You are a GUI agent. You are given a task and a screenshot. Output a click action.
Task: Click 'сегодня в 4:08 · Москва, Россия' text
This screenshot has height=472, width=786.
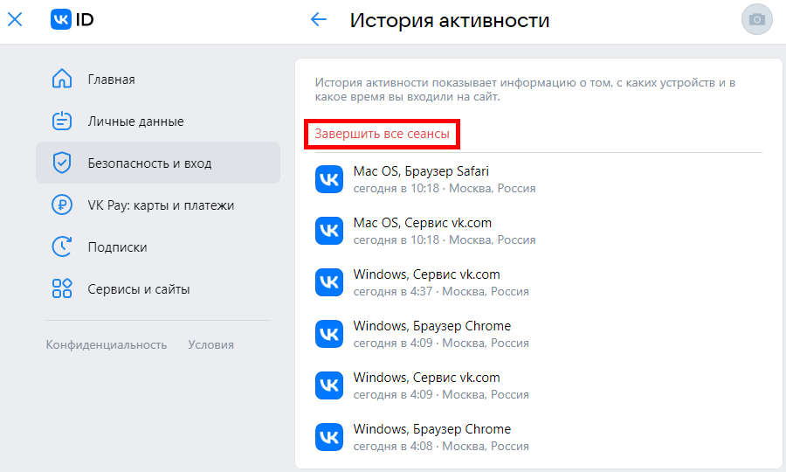coord(441,446)
